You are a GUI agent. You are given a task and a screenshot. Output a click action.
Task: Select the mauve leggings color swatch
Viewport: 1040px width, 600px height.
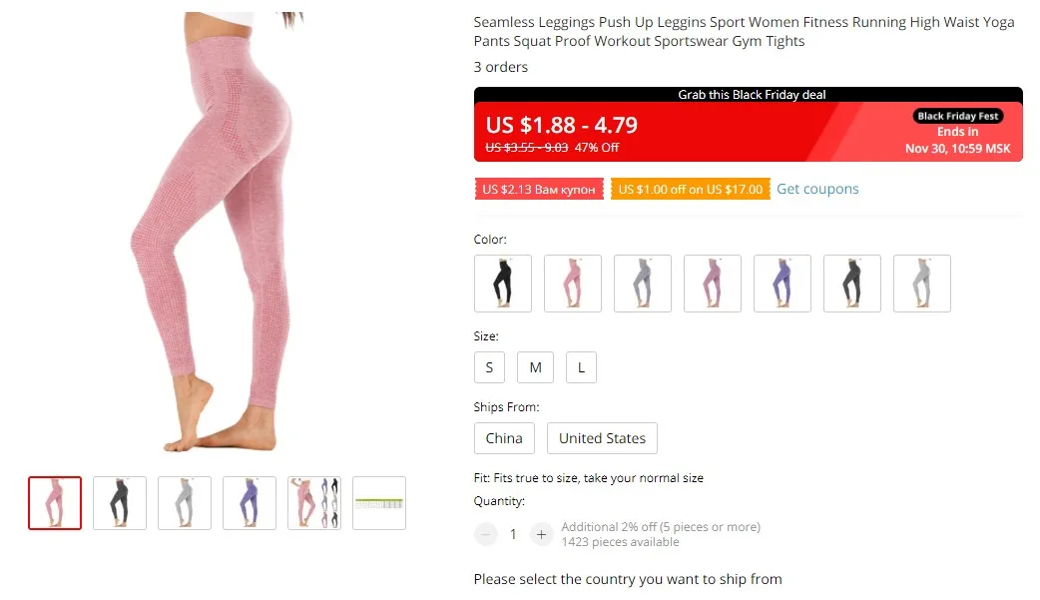(x=713, y=284)
